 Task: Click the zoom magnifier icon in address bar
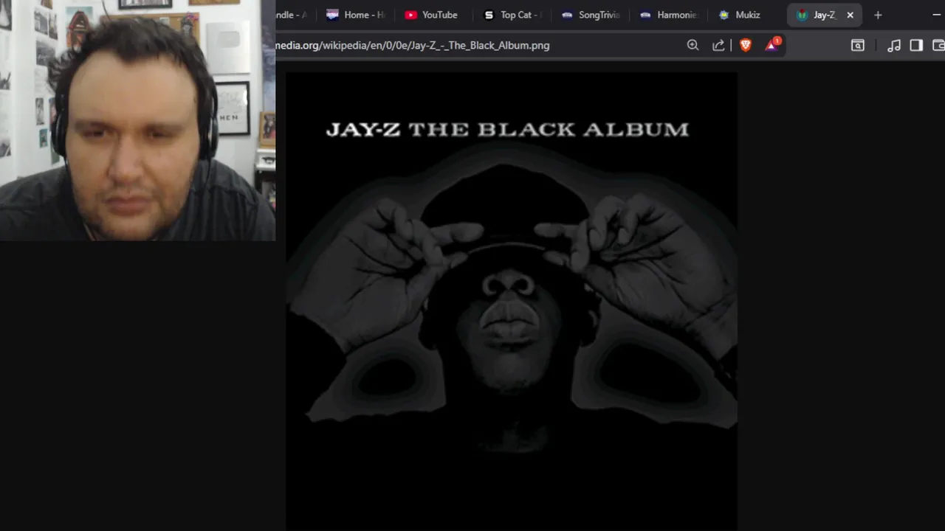pos(693,45)
